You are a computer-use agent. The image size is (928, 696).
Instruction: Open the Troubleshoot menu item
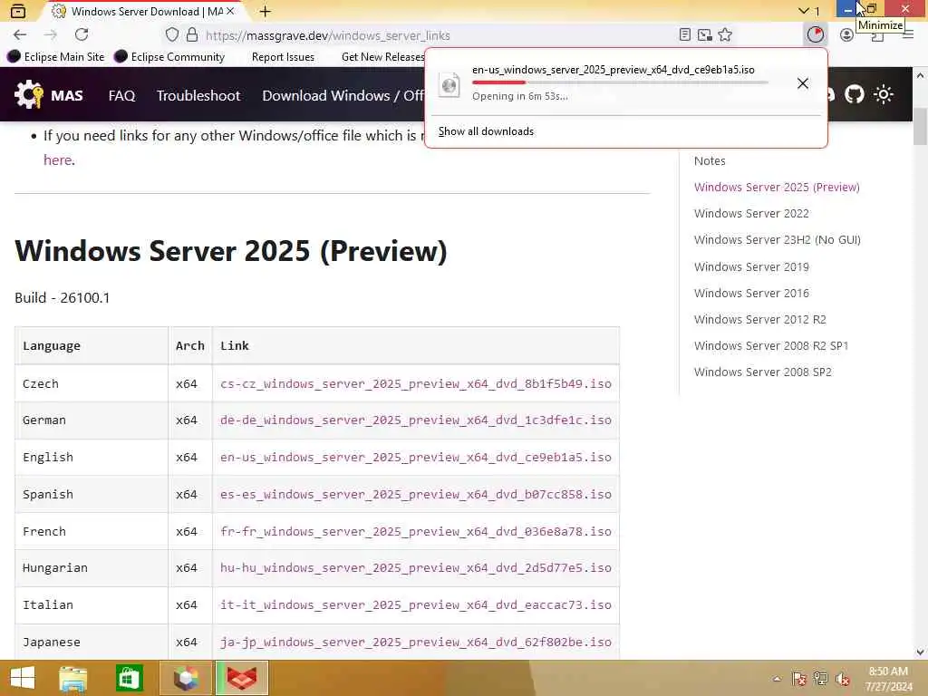point(198,95)
